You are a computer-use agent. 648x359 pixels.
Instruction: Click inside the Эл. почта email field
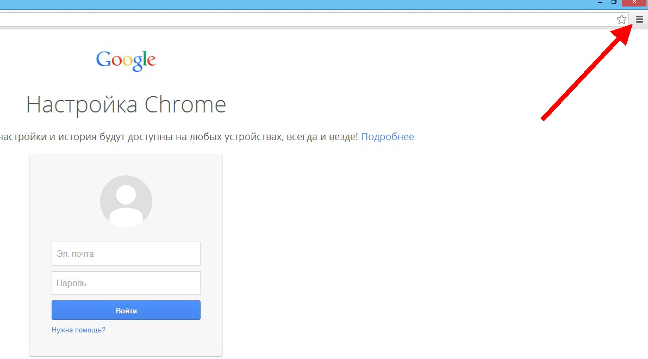[126, 253]
